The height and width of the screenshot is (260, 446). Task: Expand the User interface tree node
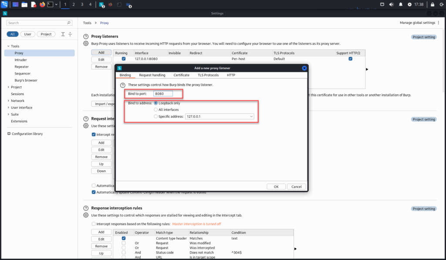coord(8,108)
